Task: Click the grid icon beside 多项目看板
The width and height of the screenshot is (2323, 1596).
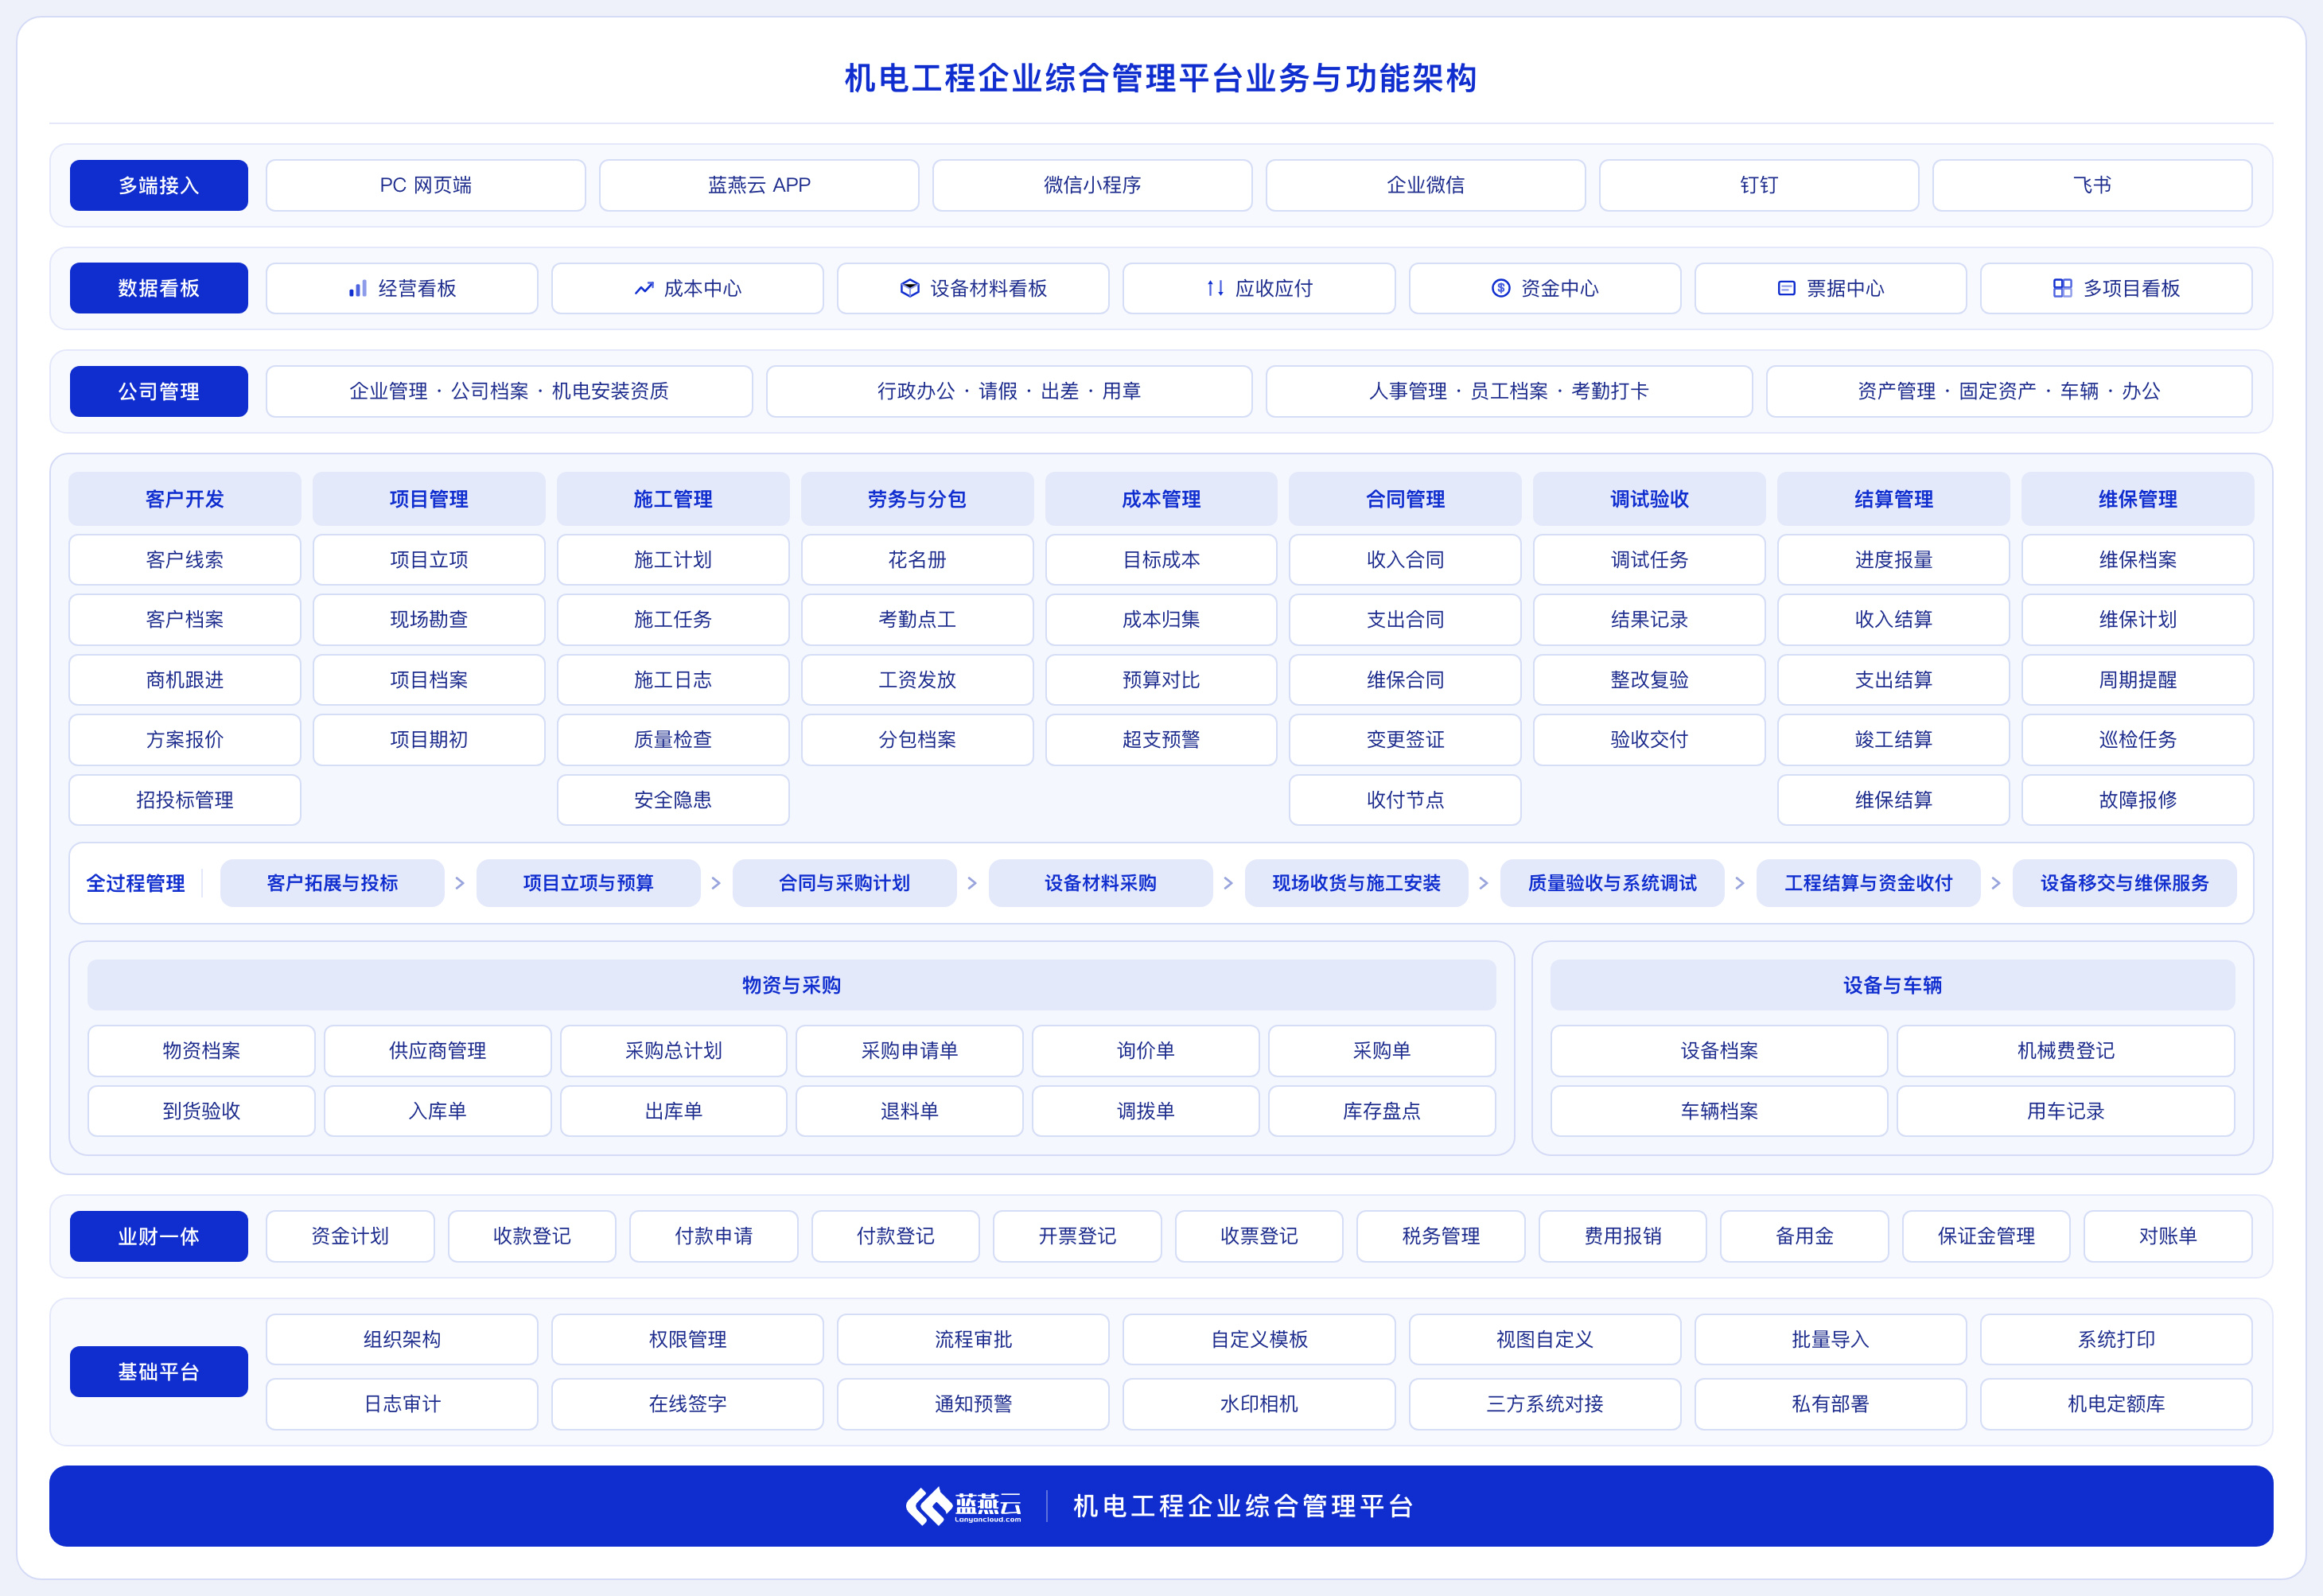Action: pyautogui.click(x=2062, y=288)
